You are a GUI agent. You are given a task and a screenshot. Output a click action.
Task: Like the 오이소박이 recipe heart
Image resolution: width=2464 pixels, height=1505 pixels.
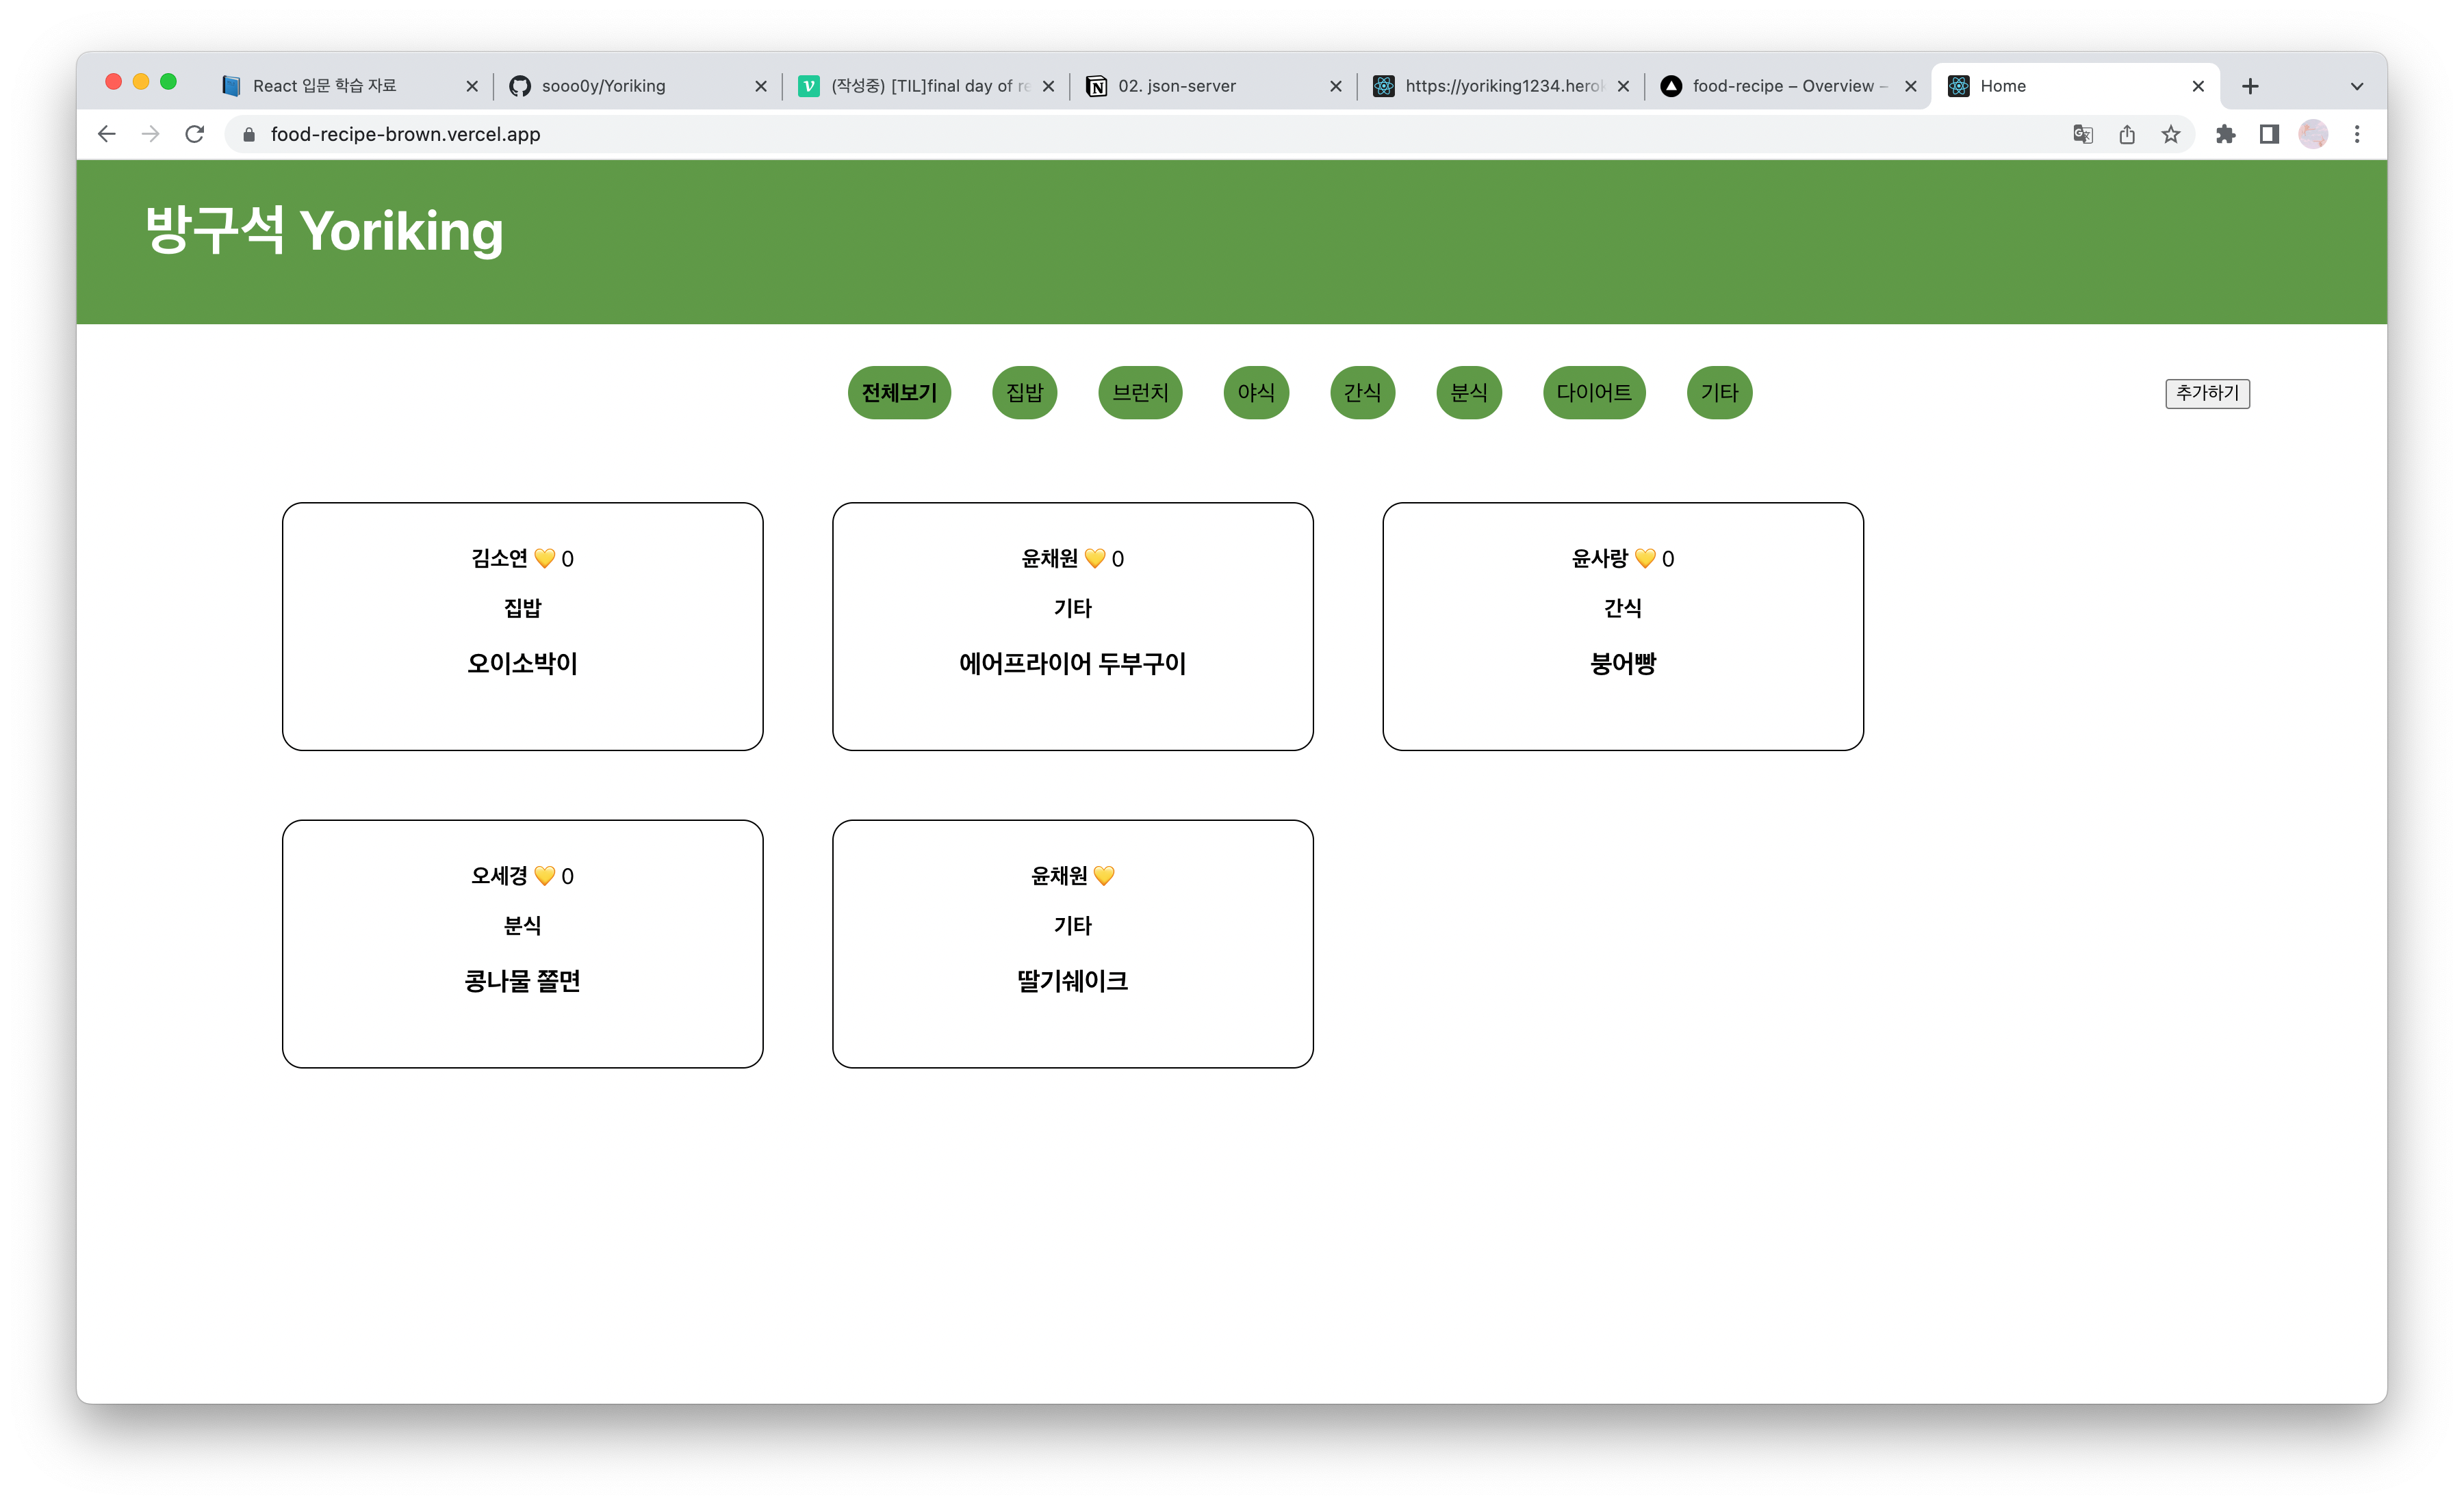coord(546,559)
